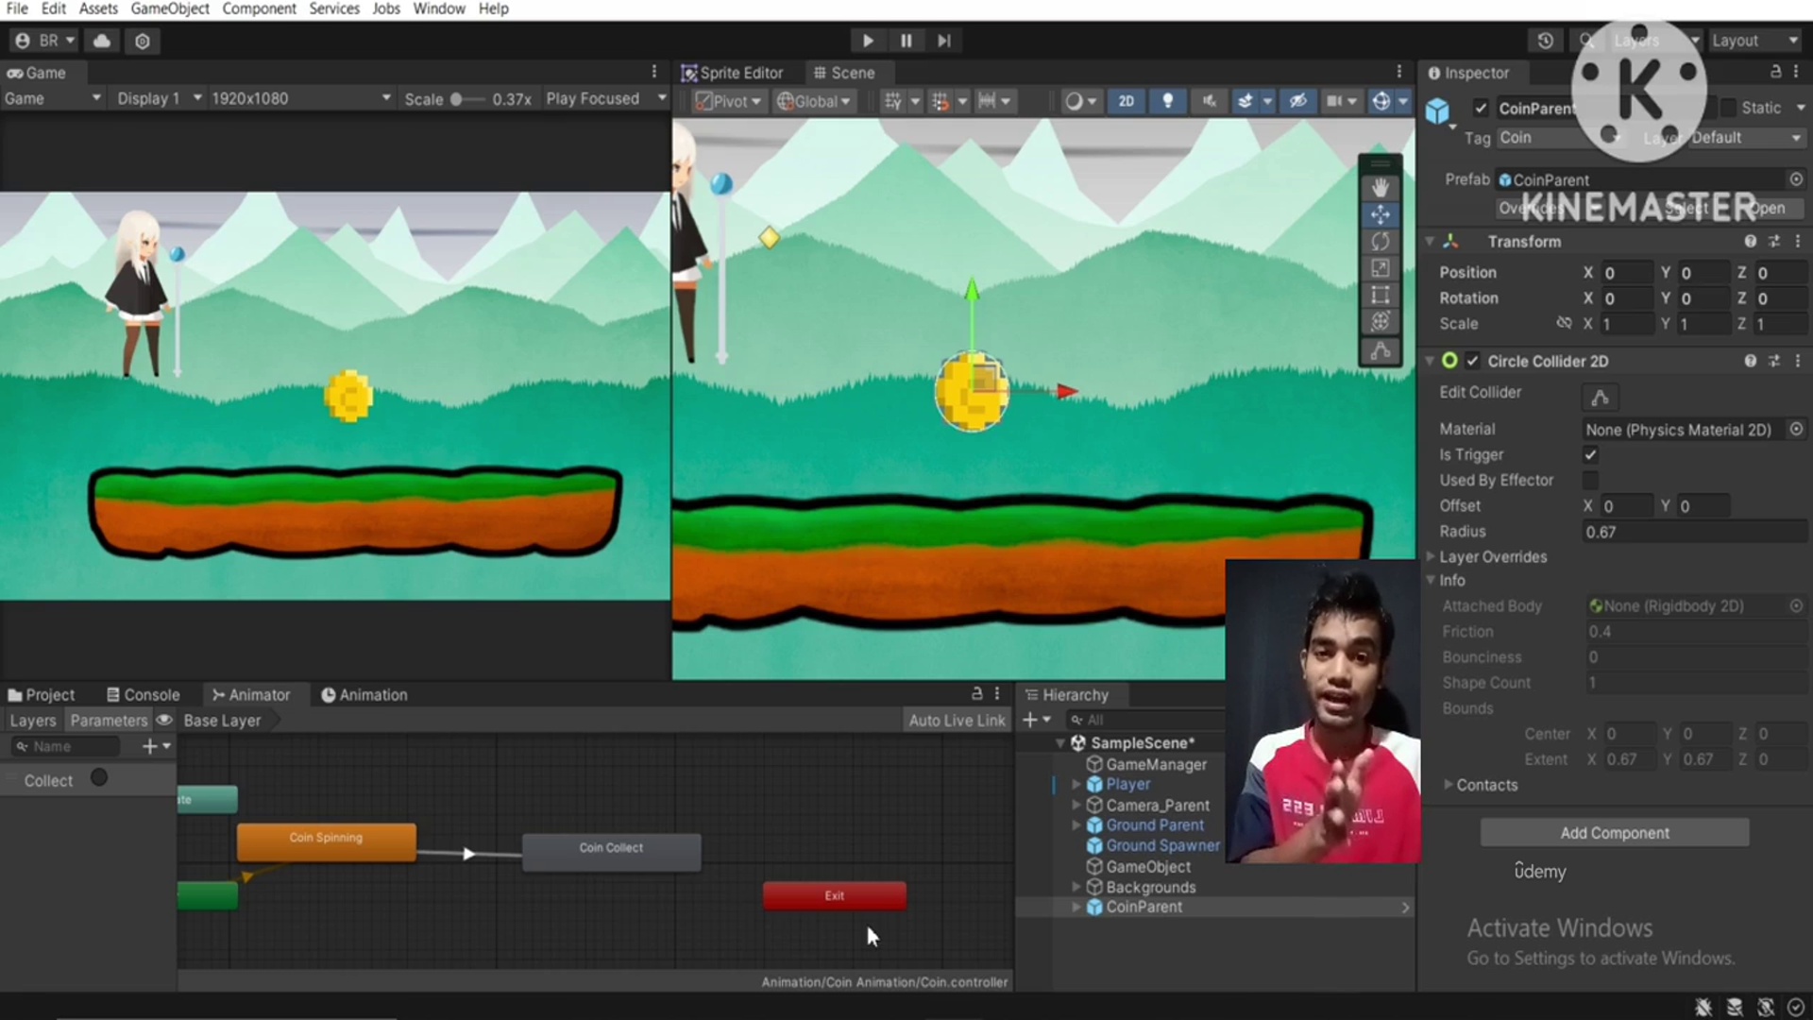Open the 1920x1080 resolution dropdown

click(300, 98)
